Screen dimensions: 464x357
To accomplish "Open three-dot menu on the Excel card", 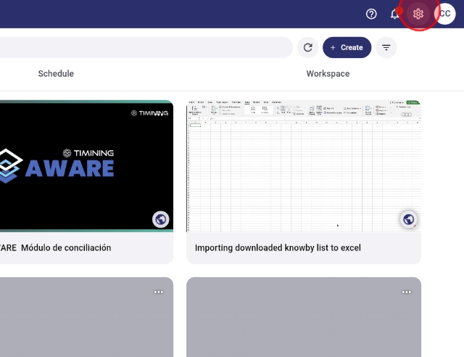I will coord(406,115).
